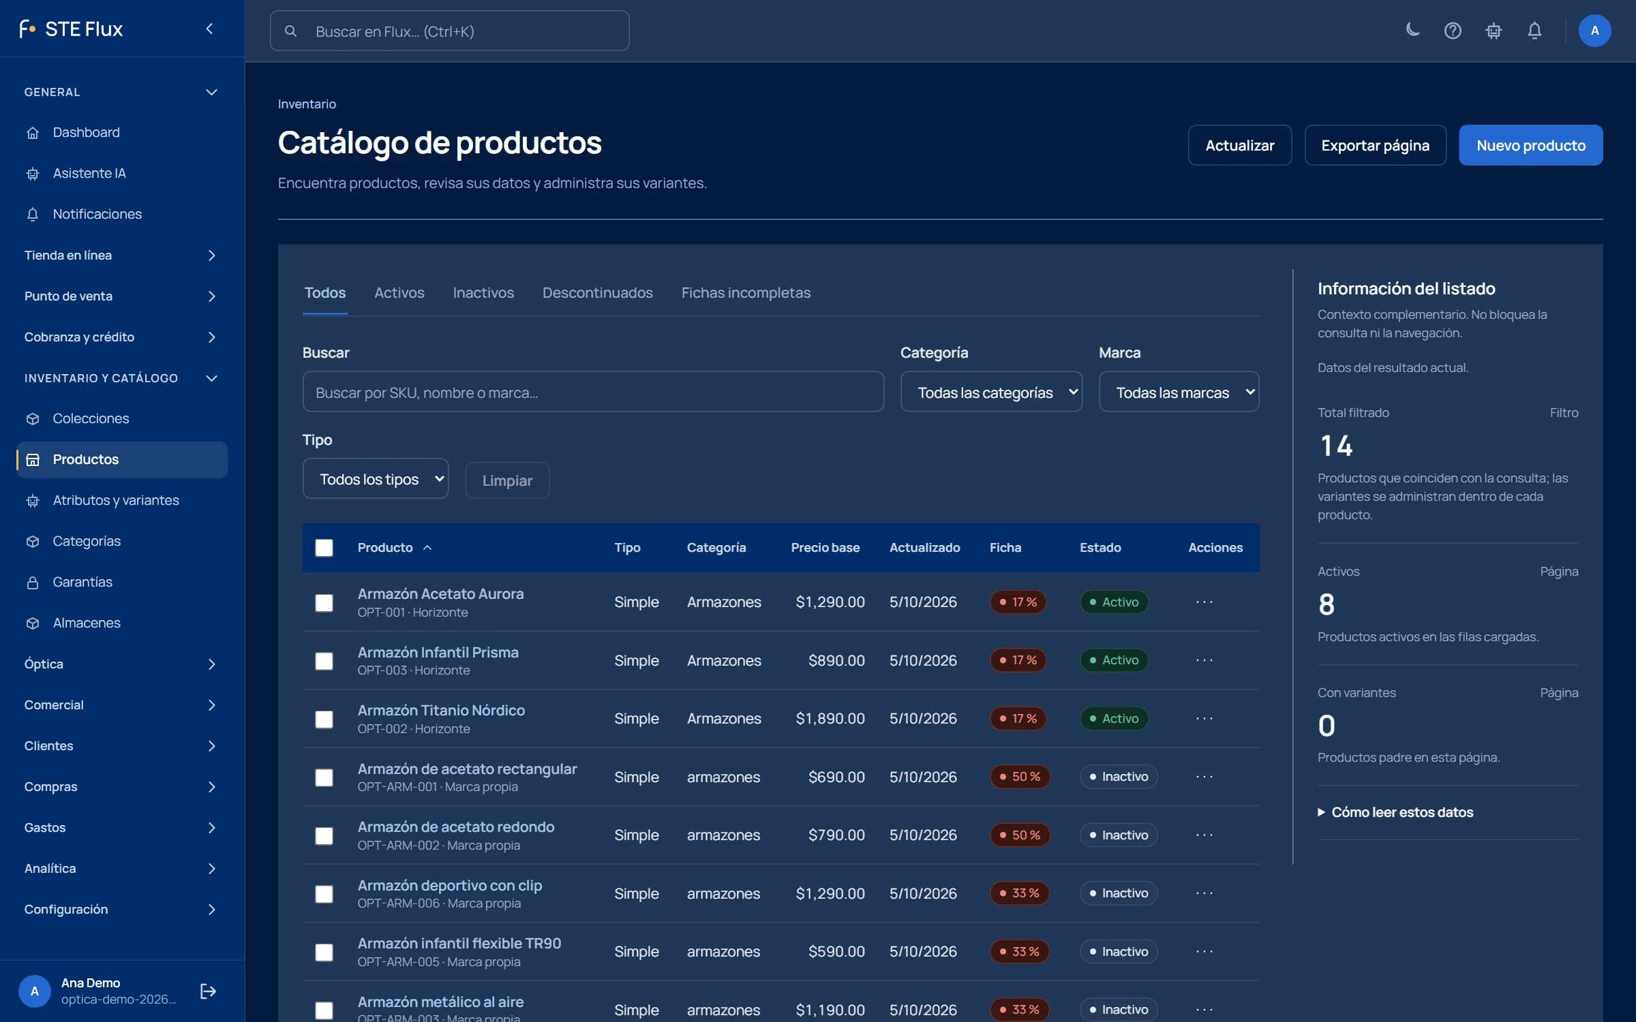Check the Armazón de acetato rectangular row
1636x1022 pixels.
(324, 777)
